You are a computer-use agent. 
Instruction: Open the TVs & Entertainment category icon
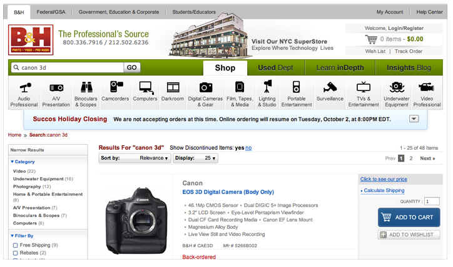(x=364, y=87)
